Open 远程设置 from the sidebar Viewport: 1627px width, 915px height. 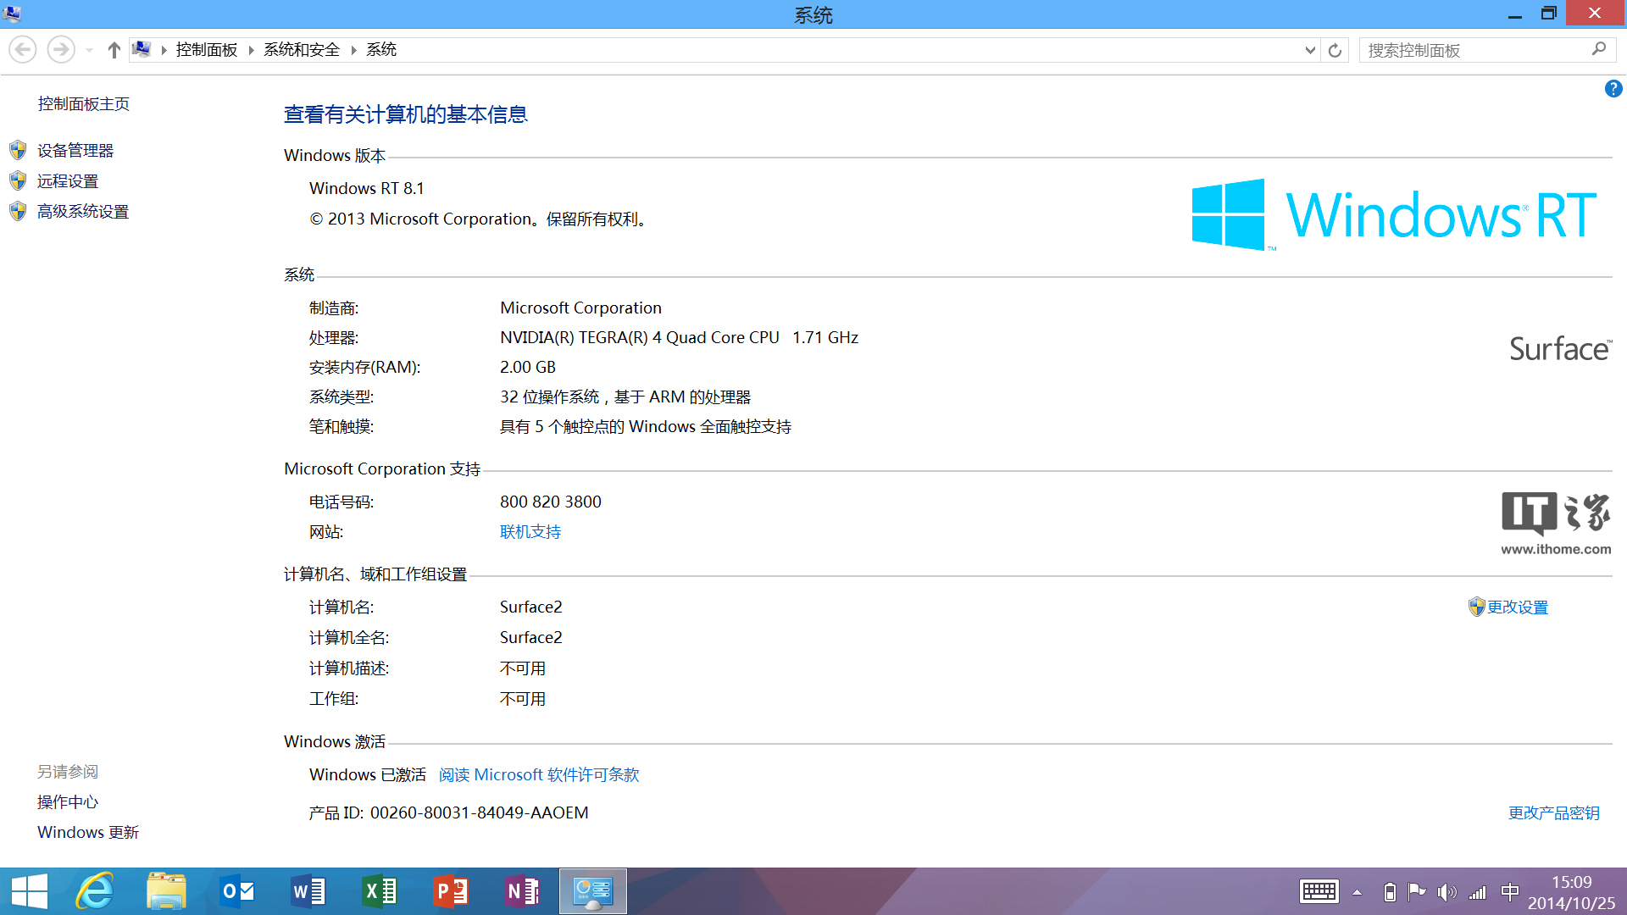point(68,181)
